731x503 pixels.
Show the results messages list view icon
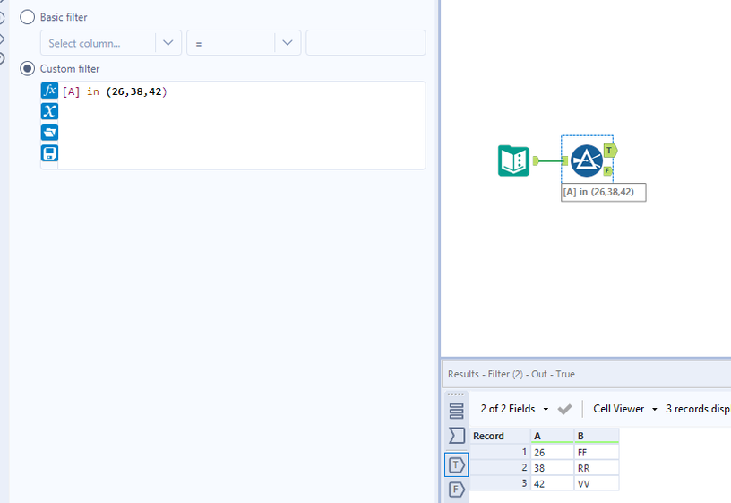(456, 411)
